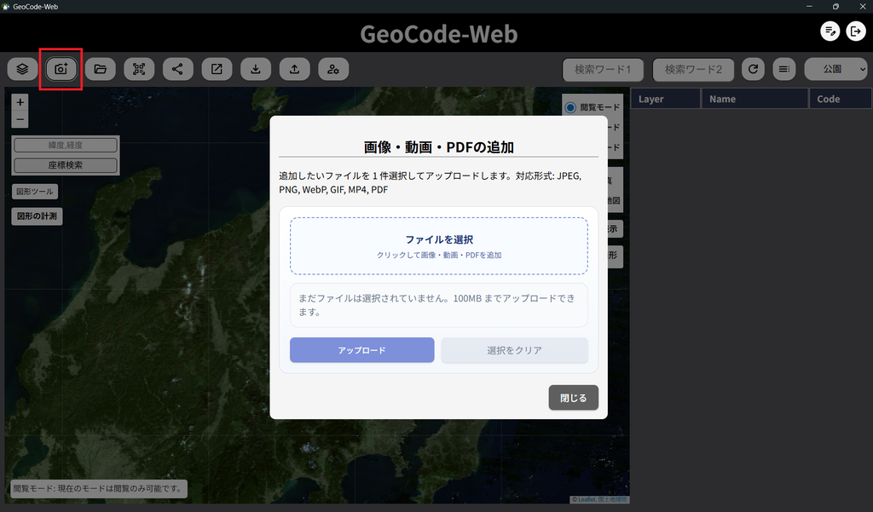Click the refresh icon
Image resolution: width=873 pixels, height=512 pixels.
754,69
